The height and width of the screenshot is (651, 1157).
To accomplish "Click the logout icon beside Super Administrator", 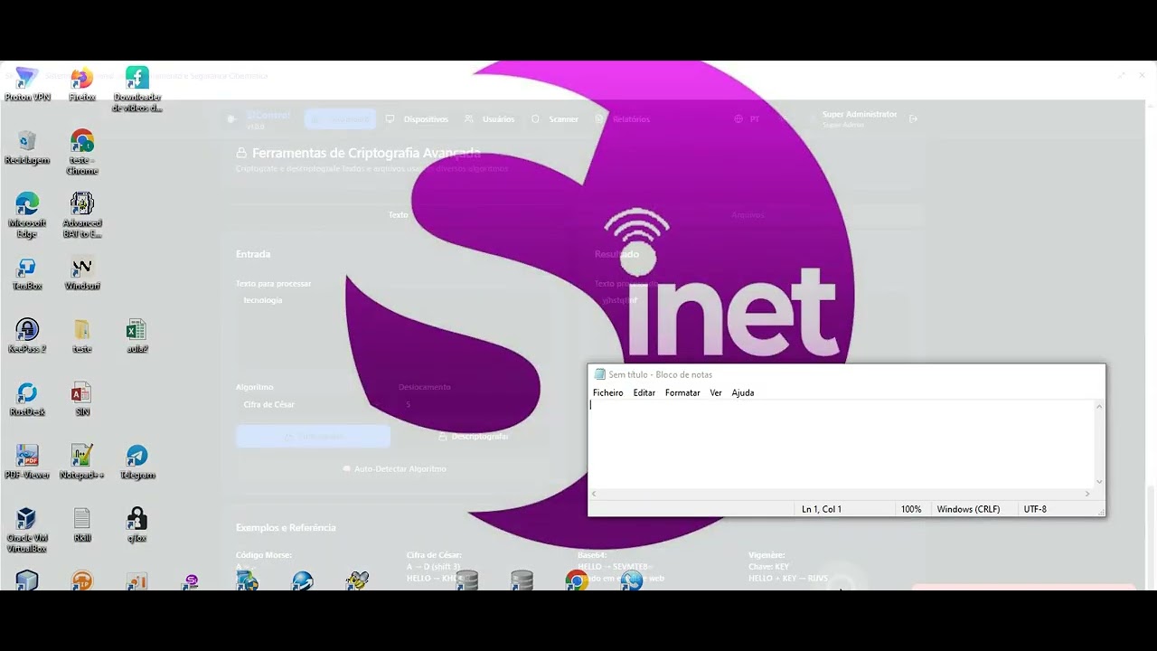I will click(x=913, y=118).
